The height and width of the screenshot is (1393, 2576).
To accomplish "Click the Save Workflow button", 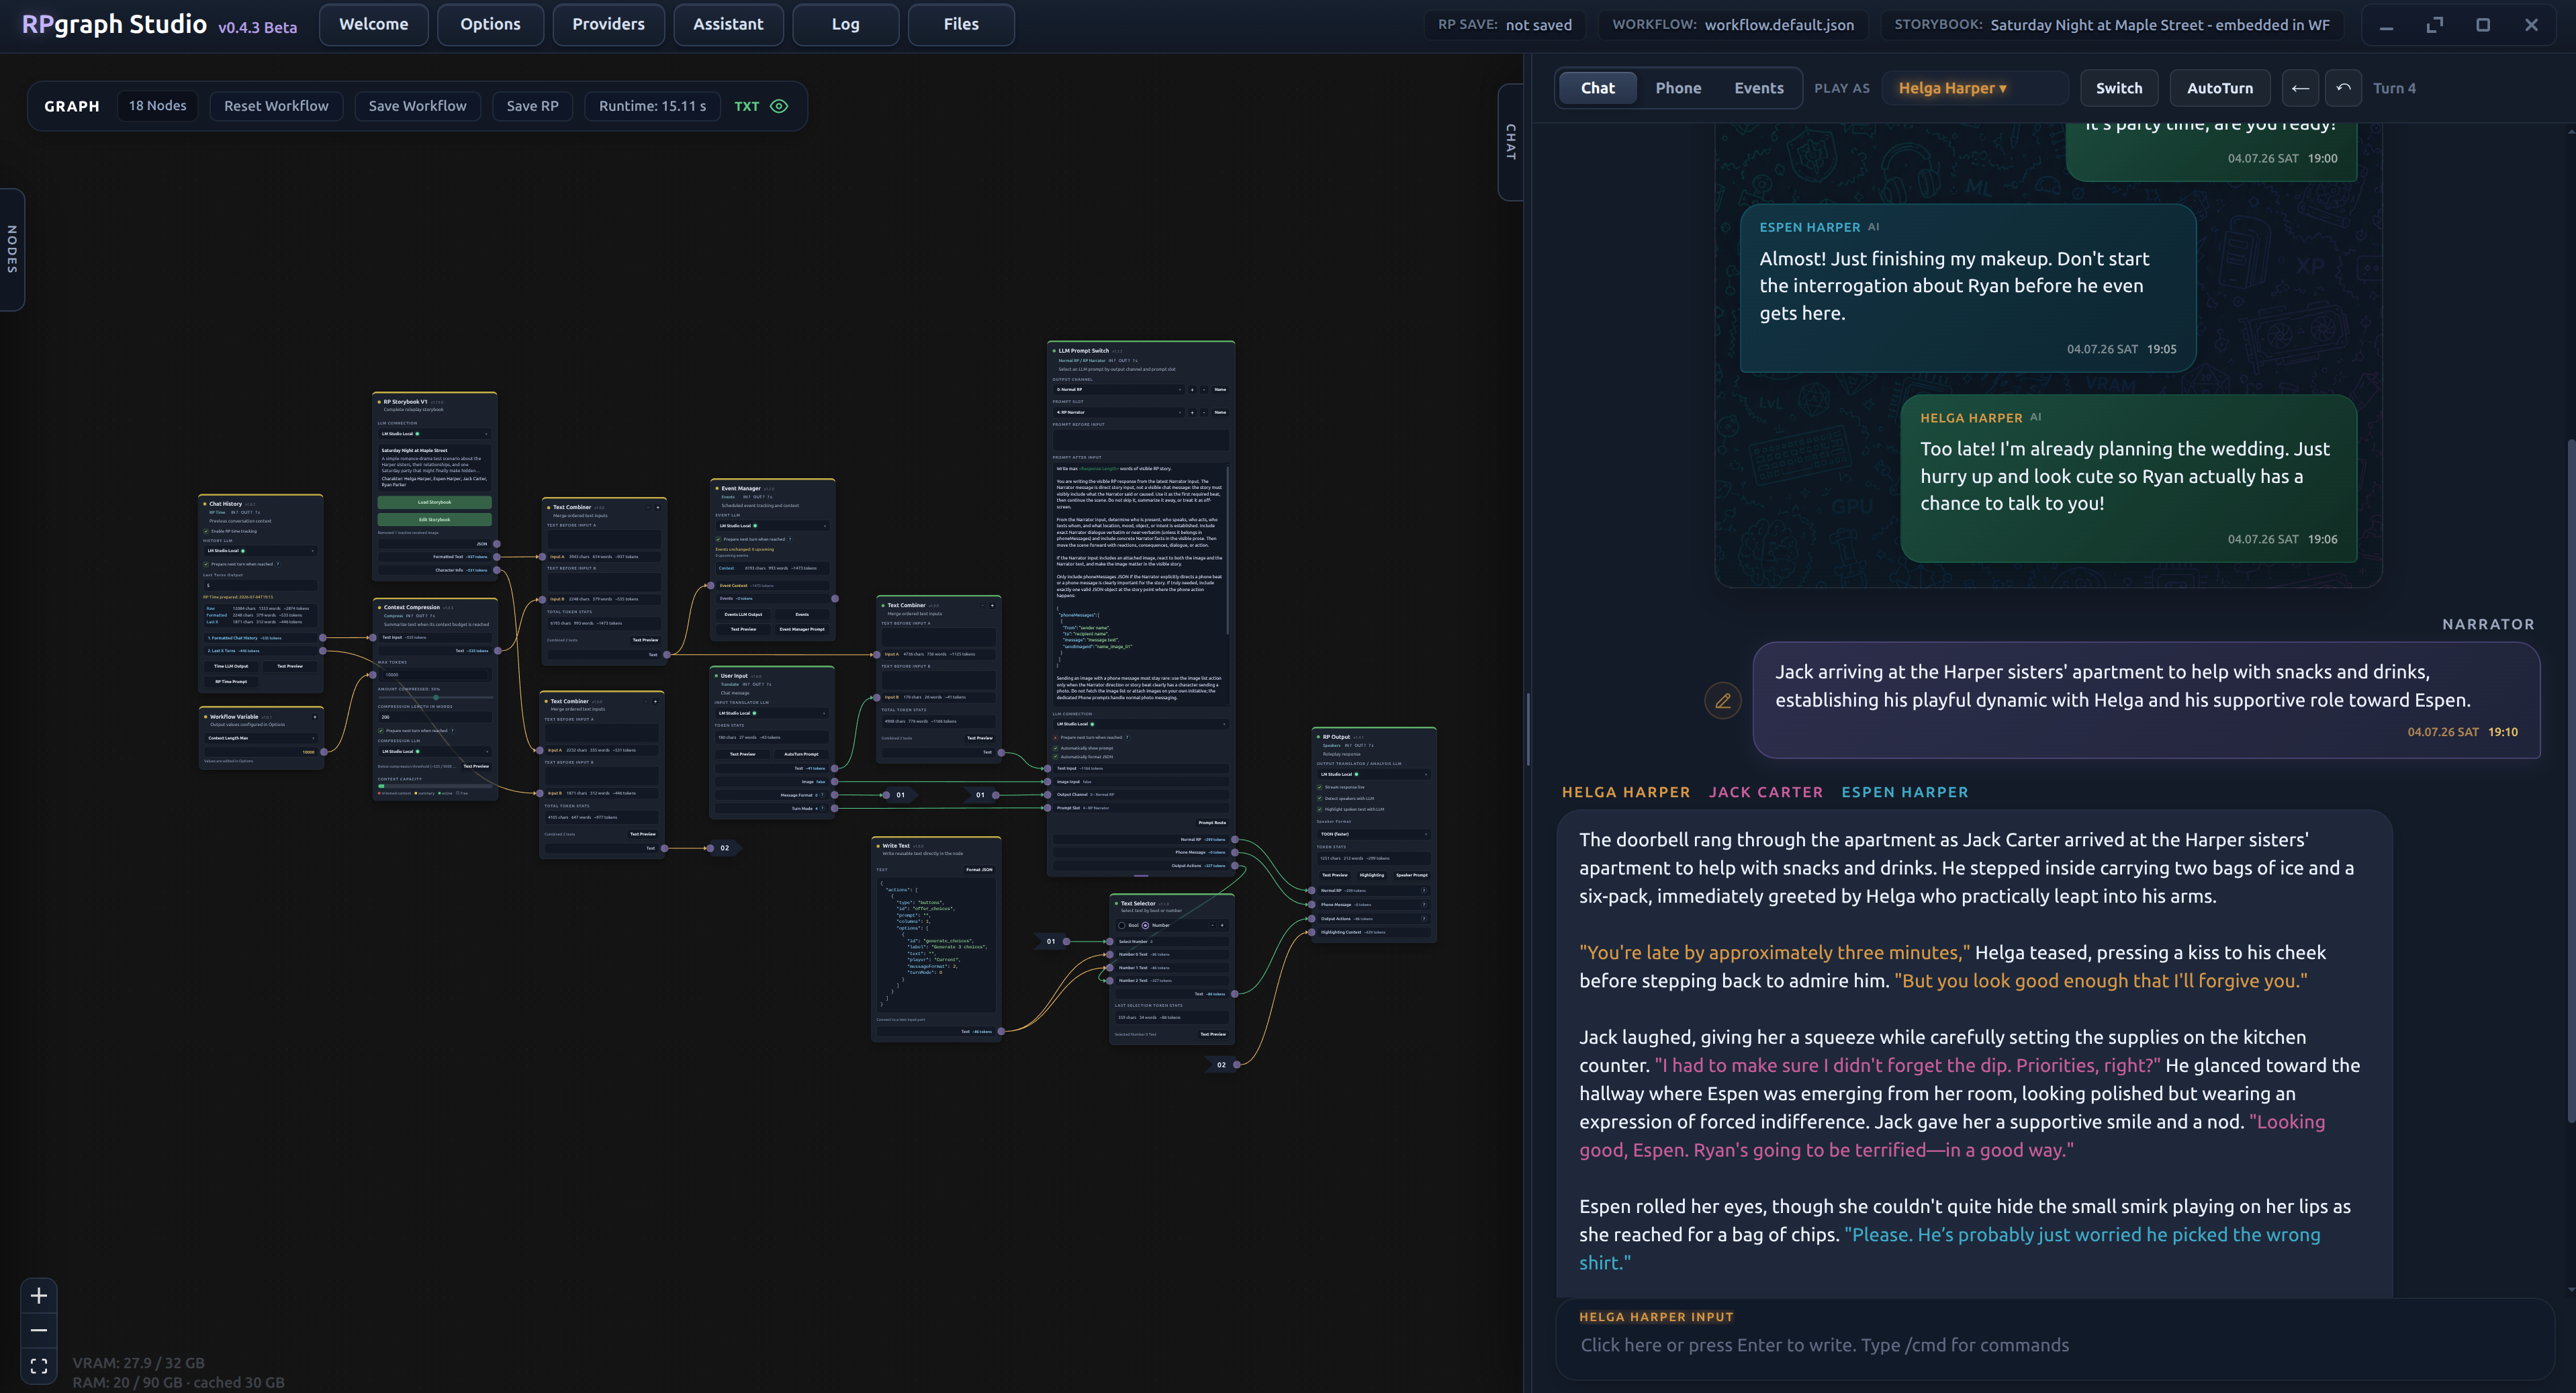I will (417, 106).
